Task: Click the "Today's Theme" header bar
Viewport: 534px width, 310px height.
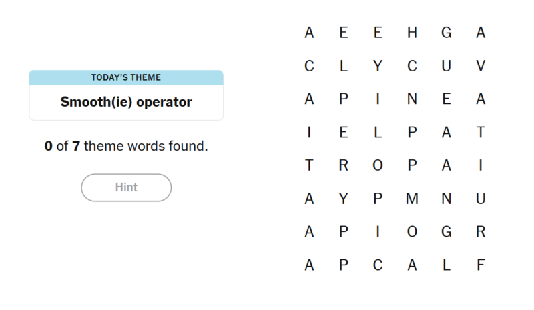Action: 126,77
